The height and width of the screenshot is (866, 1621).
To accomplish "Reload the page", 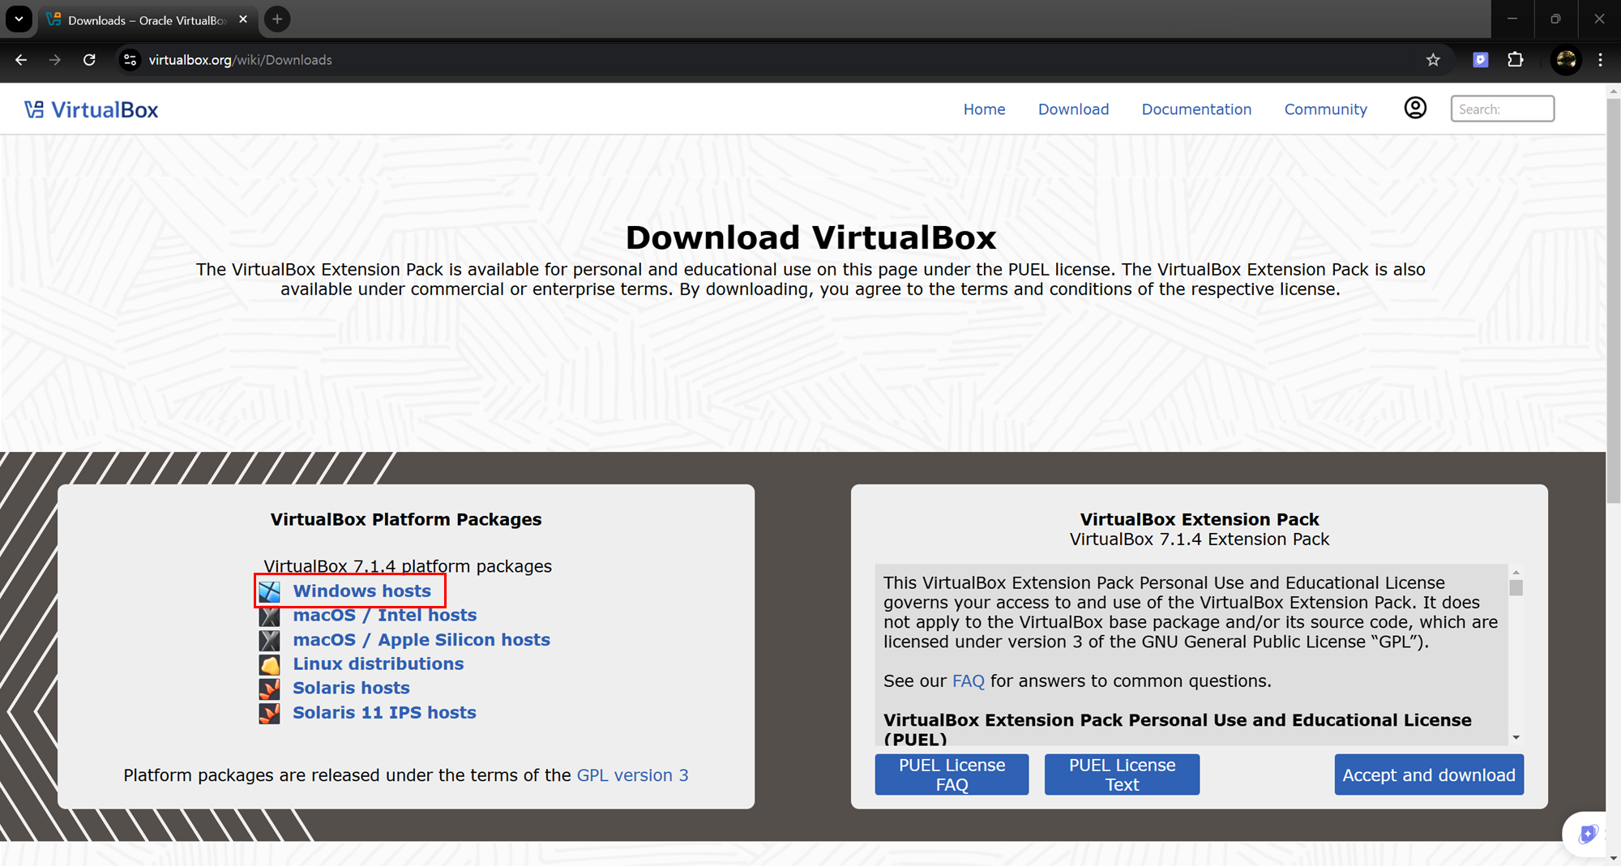I will (89, 60).
